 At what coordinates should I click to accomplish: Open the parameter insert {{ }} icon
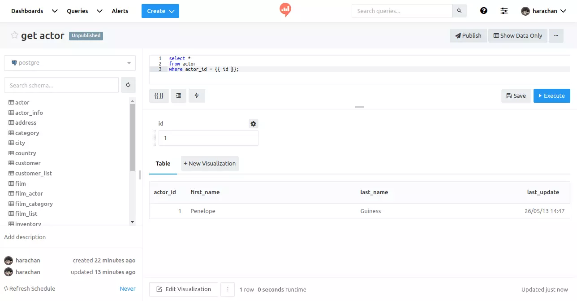click(x=159, y=96)
